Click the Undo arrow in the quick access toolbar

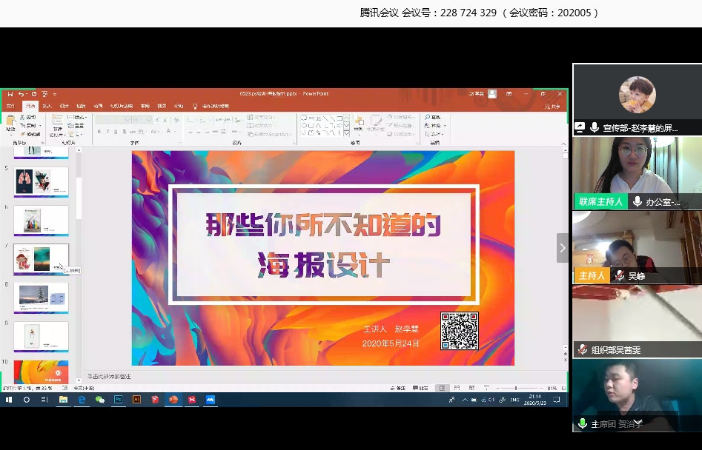(x=21, y=94)
